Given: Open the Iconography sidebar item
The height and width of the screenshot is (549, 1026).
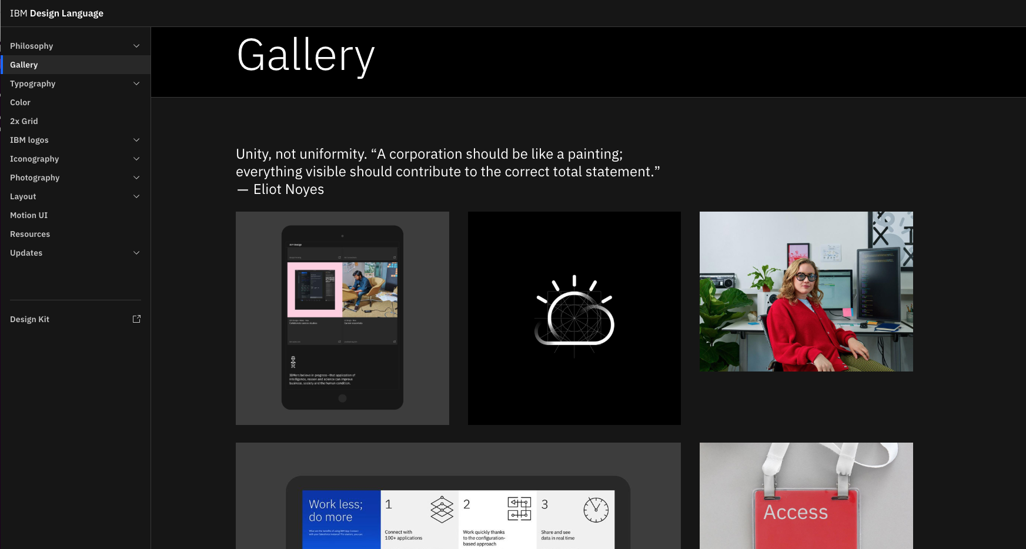Looking at the screenshot, I should tap(35, 159).
